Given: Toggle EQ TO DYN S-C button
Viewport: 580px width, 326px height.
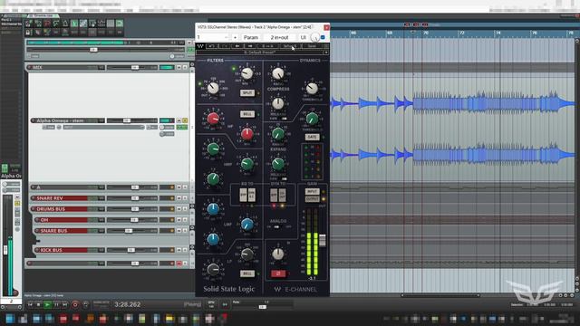Looking at the screenshot, I should [x=252, y=195].
